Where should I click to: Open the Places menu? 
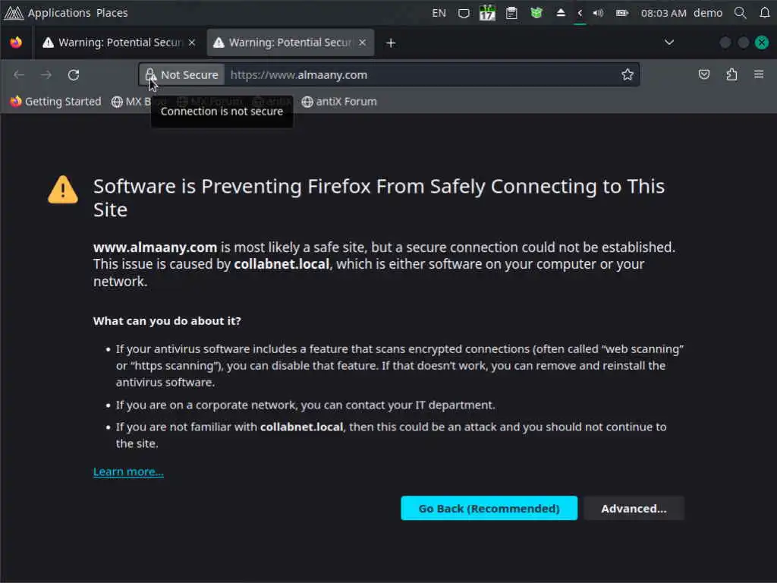click(112, 13)
